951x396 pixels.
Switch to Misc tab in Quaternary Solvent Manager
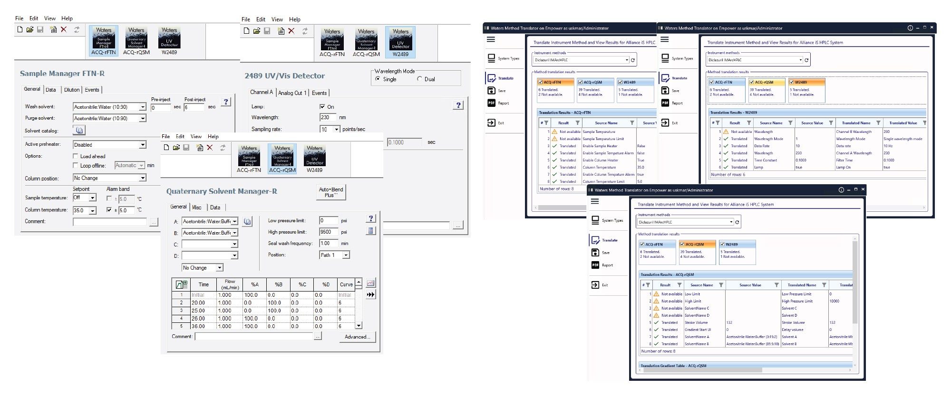197,207
